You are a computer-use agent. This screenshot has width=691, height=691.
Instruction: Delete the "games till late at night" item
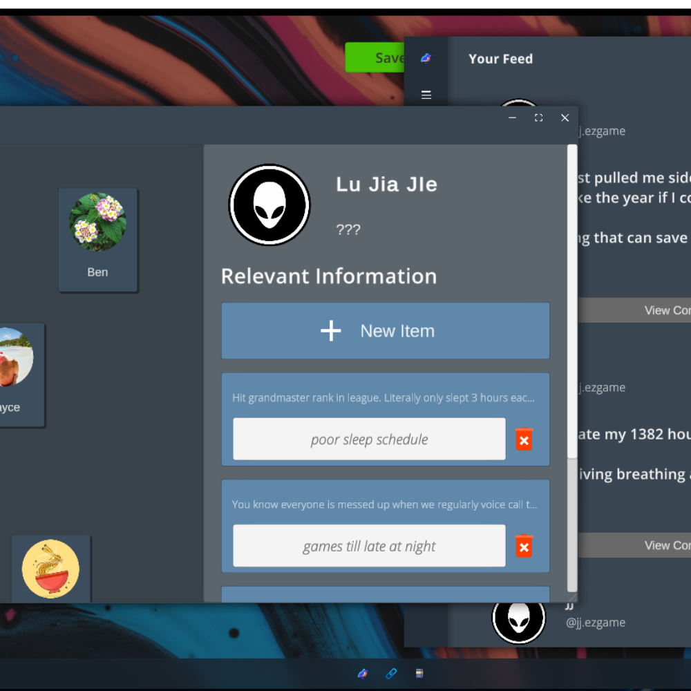pos(524,547)
